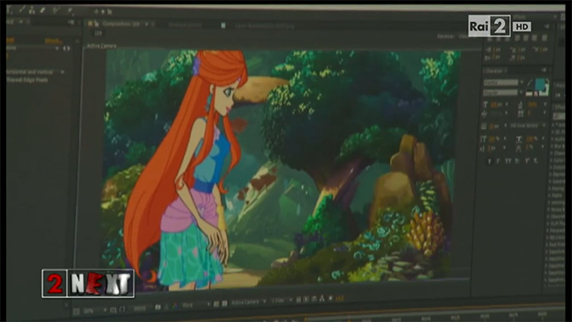Edit the Indent Right Margin value
Image resolution: width=572 pixels, height=322 pixels.
pos(496,58)
